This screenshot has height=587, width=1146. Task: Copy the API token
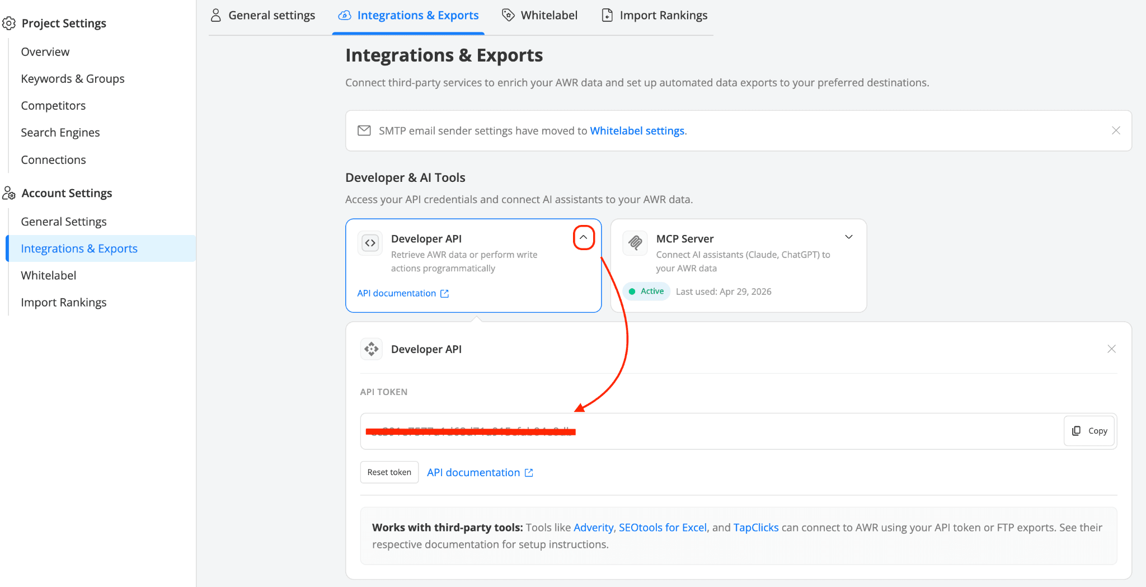[1089, 431]
